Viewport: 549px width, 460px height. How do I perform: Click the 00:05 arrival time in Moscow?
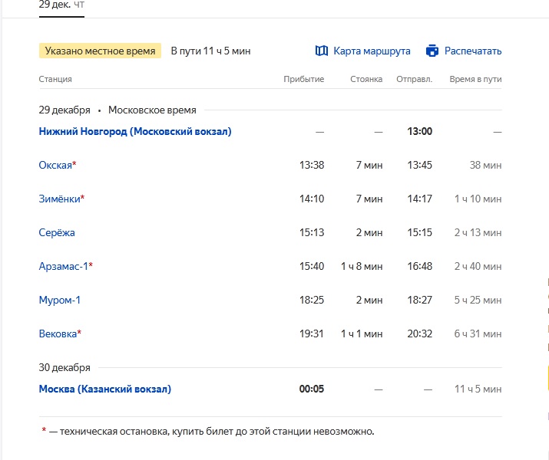(312, 389)
